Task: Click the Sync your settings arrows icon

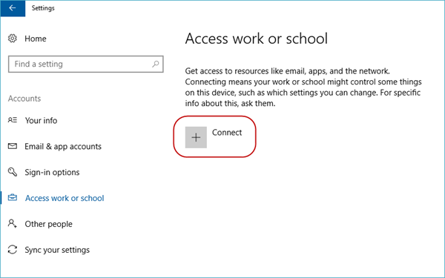Action: [x=12, y=250]
